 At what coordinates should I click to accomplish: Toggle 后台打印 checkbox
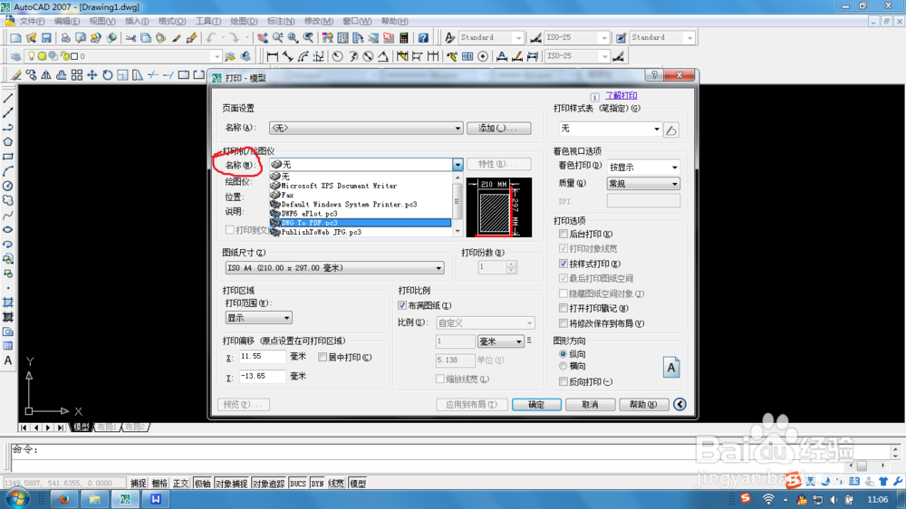coord(564,234)
